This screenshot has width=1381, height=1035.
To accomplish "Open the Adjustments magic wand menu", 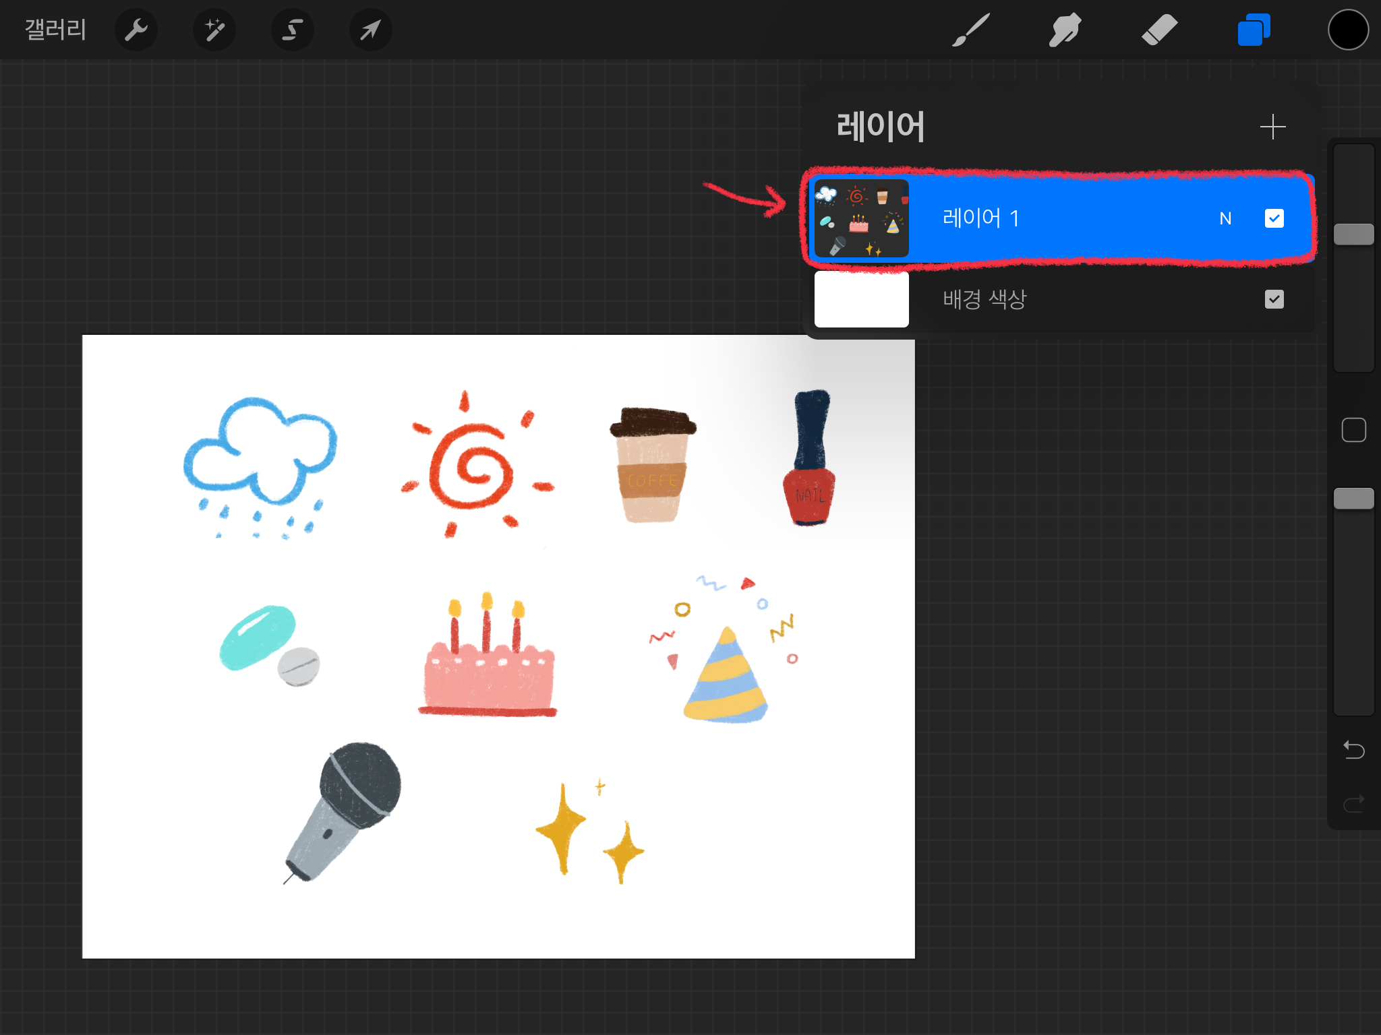I will point(214,30).
